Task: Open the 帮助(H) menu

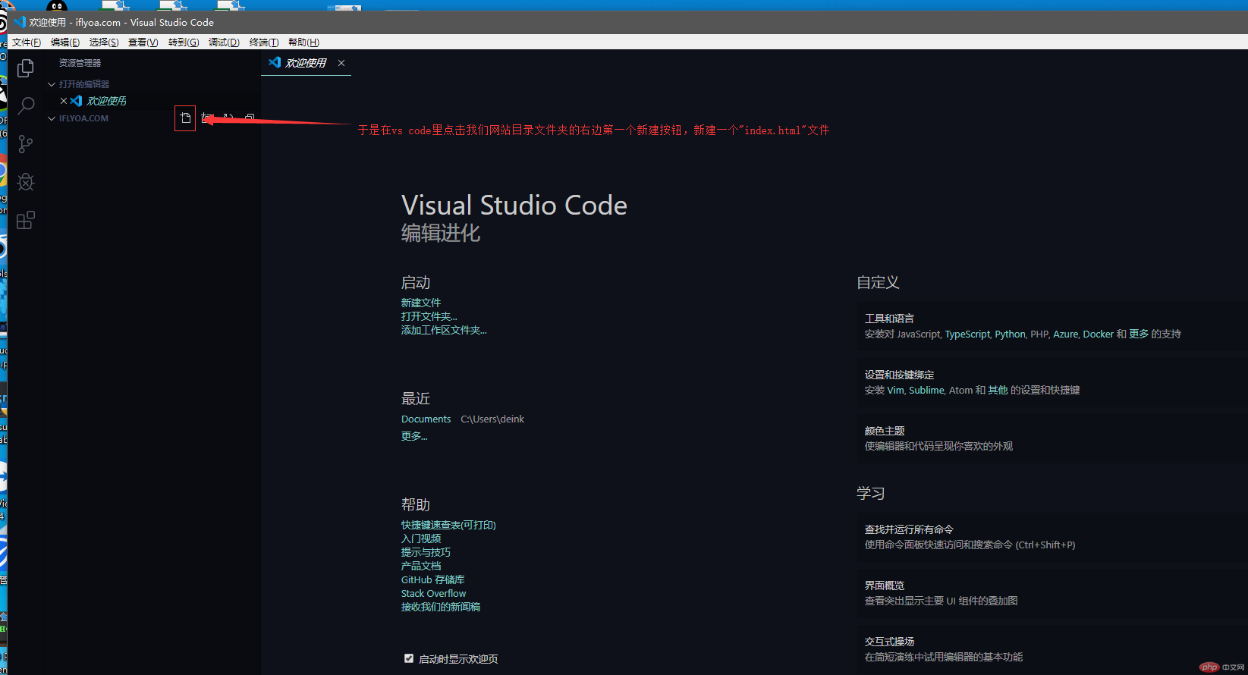Action: click(x=303, y=42)
